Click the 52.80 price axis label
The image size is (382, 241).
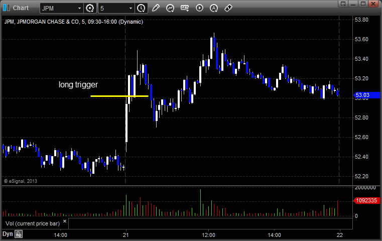tap(361, 117)
